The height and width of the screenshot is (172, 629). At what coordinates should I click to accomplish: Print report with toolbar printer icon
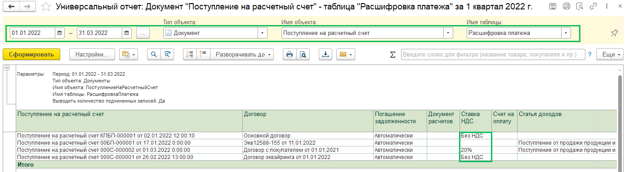(289, 54)
